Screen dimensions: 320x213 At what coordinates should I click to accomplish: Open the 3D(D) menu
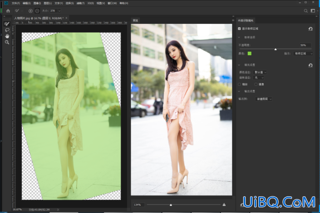click(91, 3)
